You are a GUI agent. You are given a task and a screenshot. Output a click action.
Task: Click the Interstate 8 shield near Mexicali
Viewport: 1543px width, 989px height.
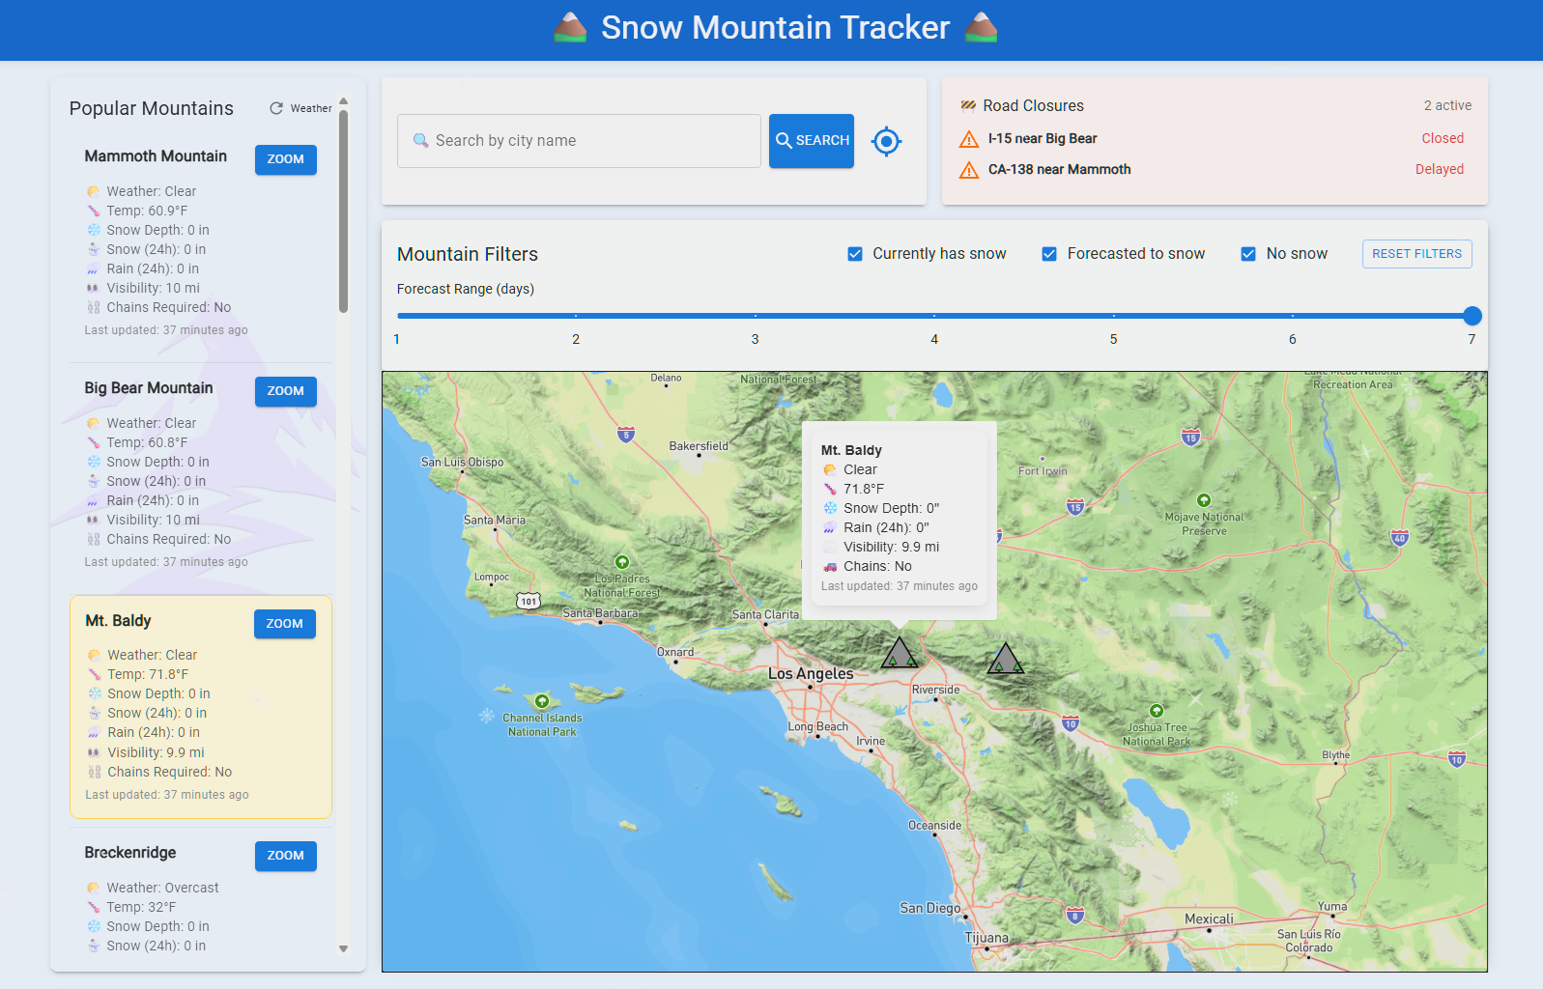(x=1075, y=915)
